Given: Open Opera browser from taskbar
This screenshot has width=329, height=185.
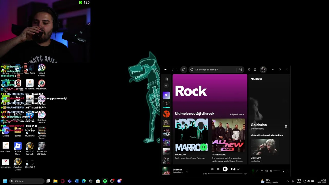Looking at the screenshot, I should point(62,181).
